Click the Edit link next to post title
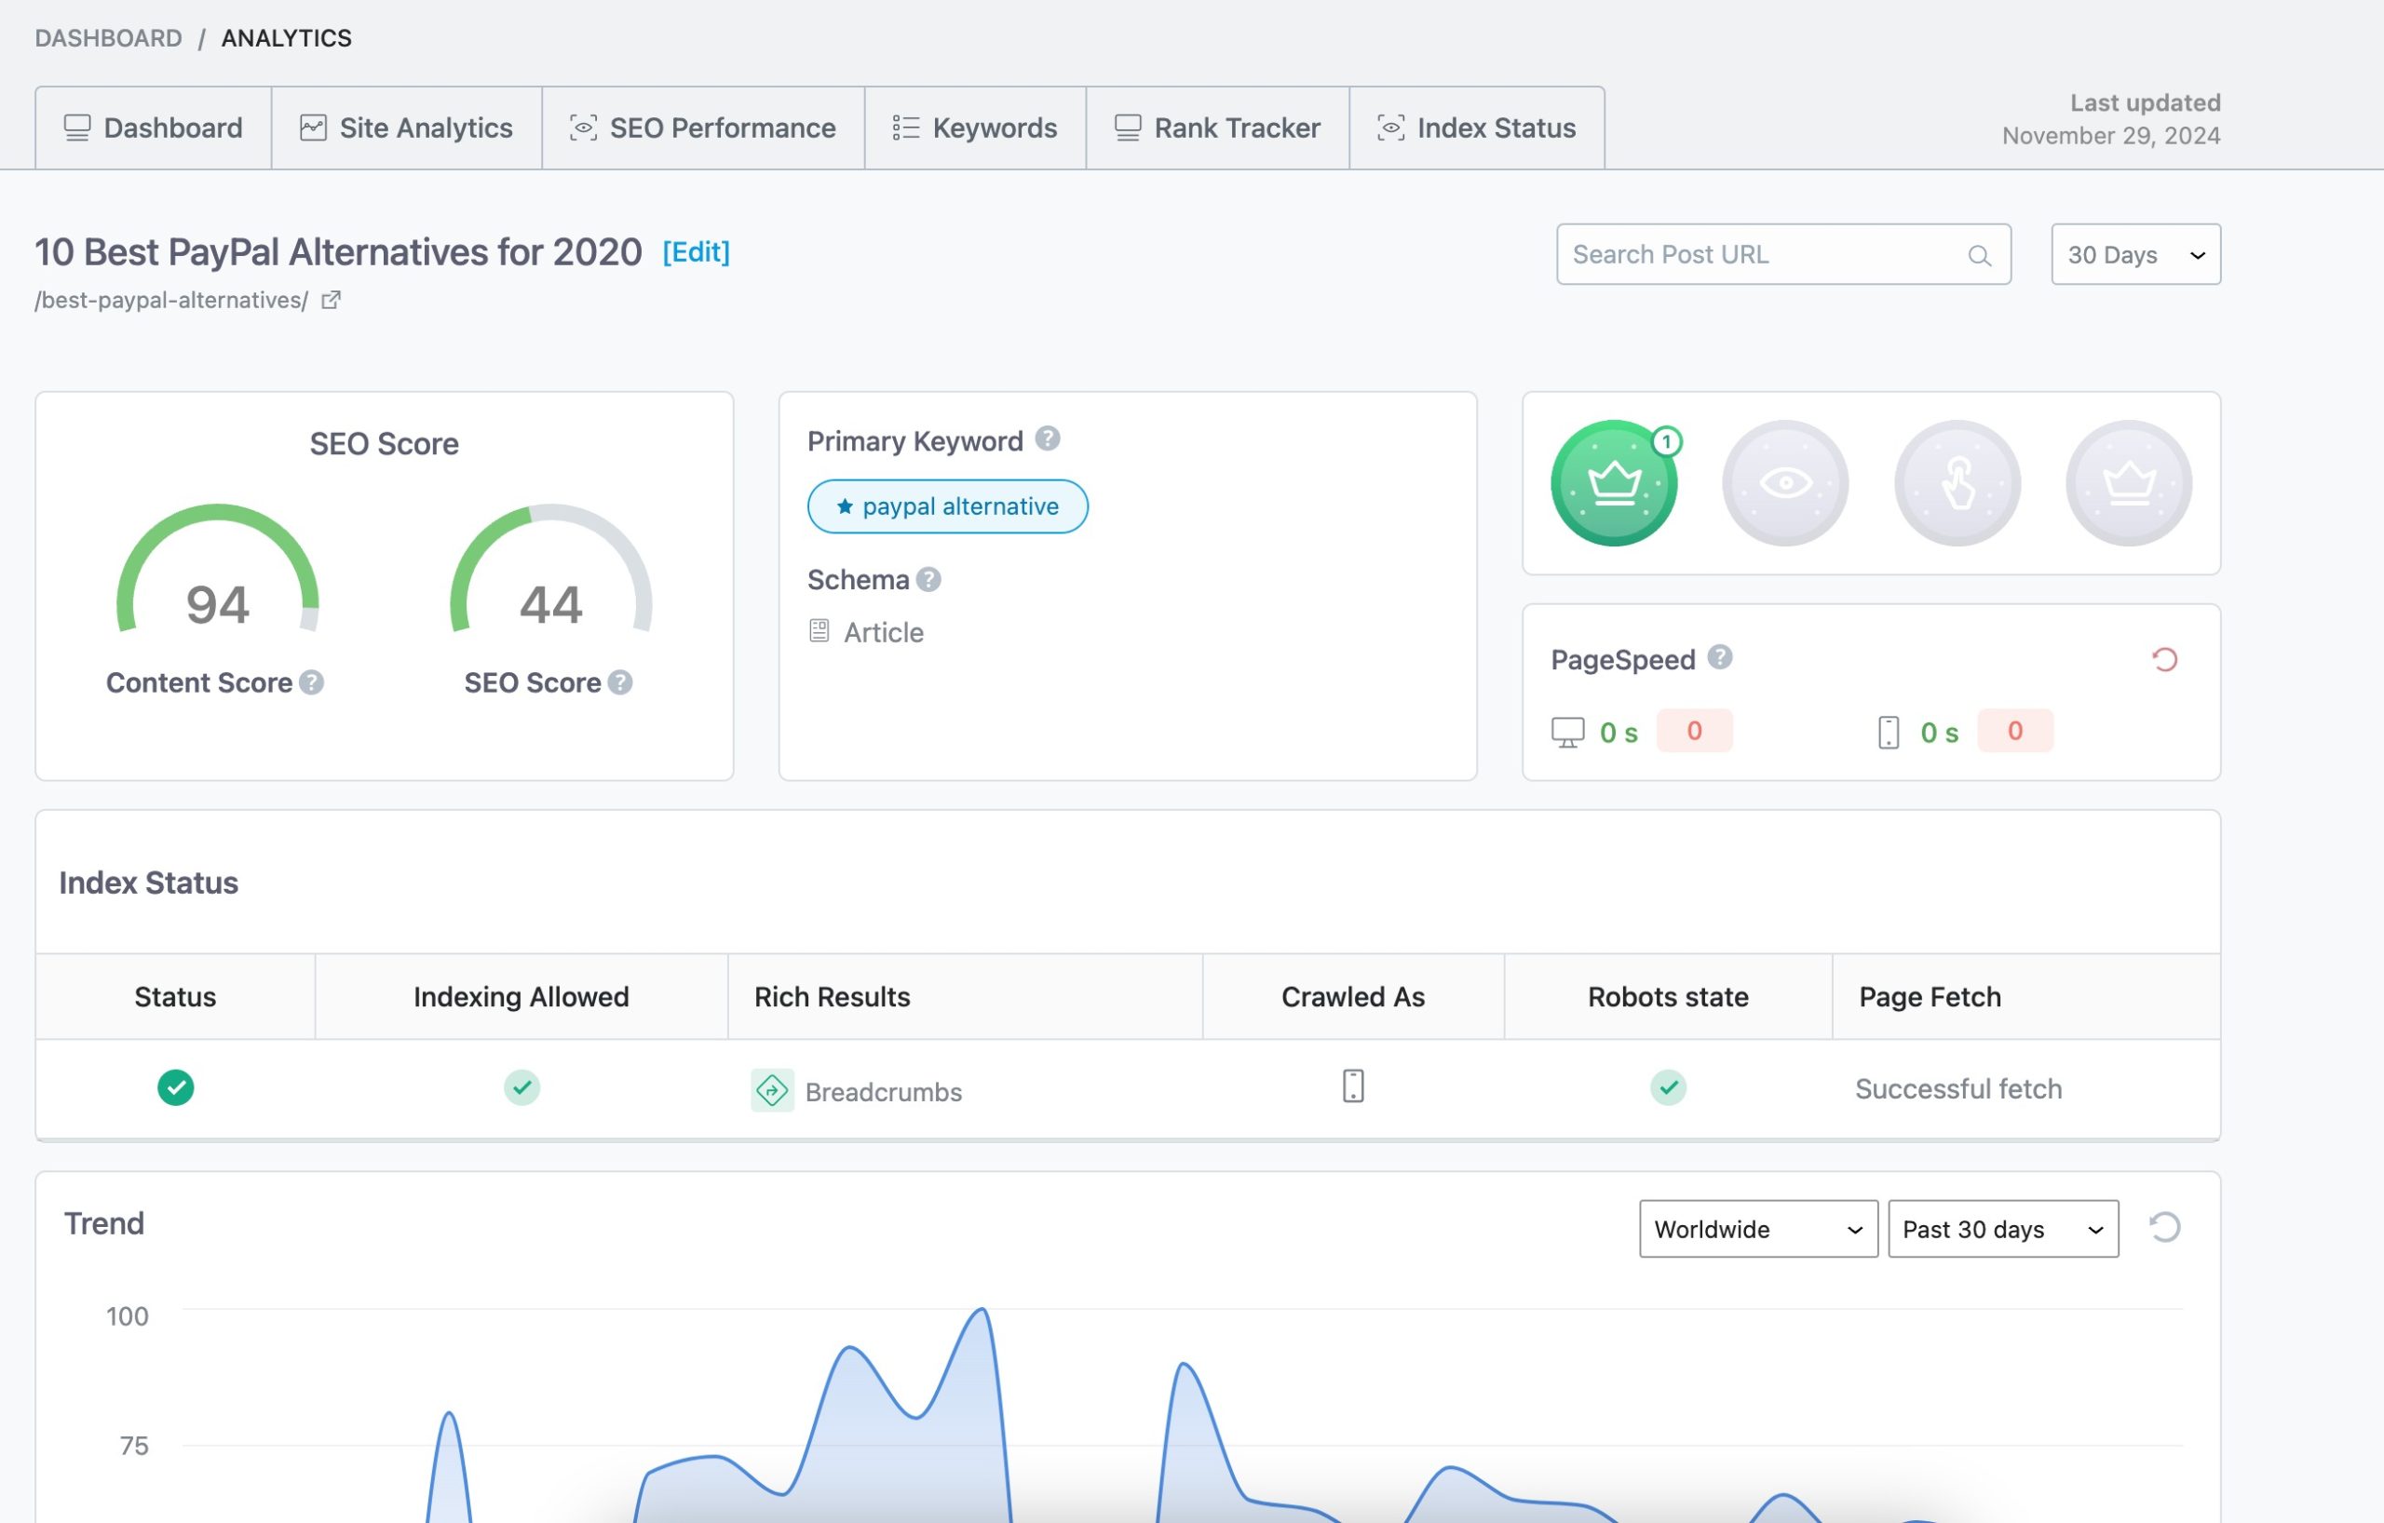 point(695,249)
